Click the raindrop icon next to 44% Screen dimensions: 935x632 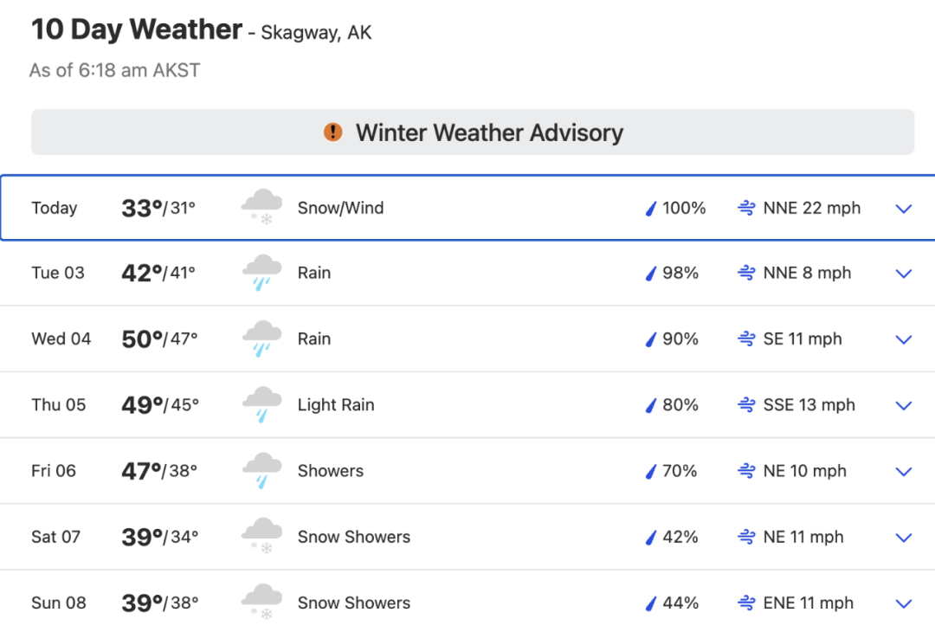pyautogui.click(x=651, y=603)
